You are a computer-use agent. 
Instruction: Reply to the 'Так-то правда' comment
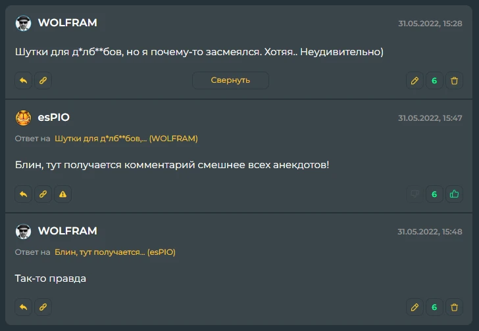(x=23, y=307)
